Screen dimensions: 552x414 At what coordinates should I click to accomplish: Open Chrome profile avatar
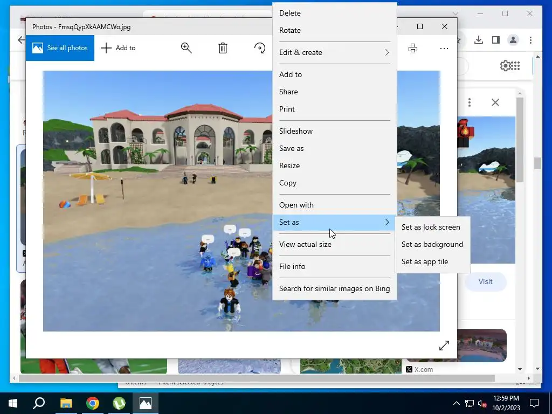513,40
